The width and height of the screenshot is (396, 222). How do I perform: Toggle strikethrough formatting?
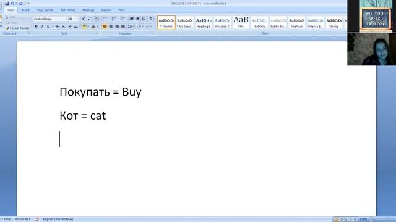tap(58, 27)
